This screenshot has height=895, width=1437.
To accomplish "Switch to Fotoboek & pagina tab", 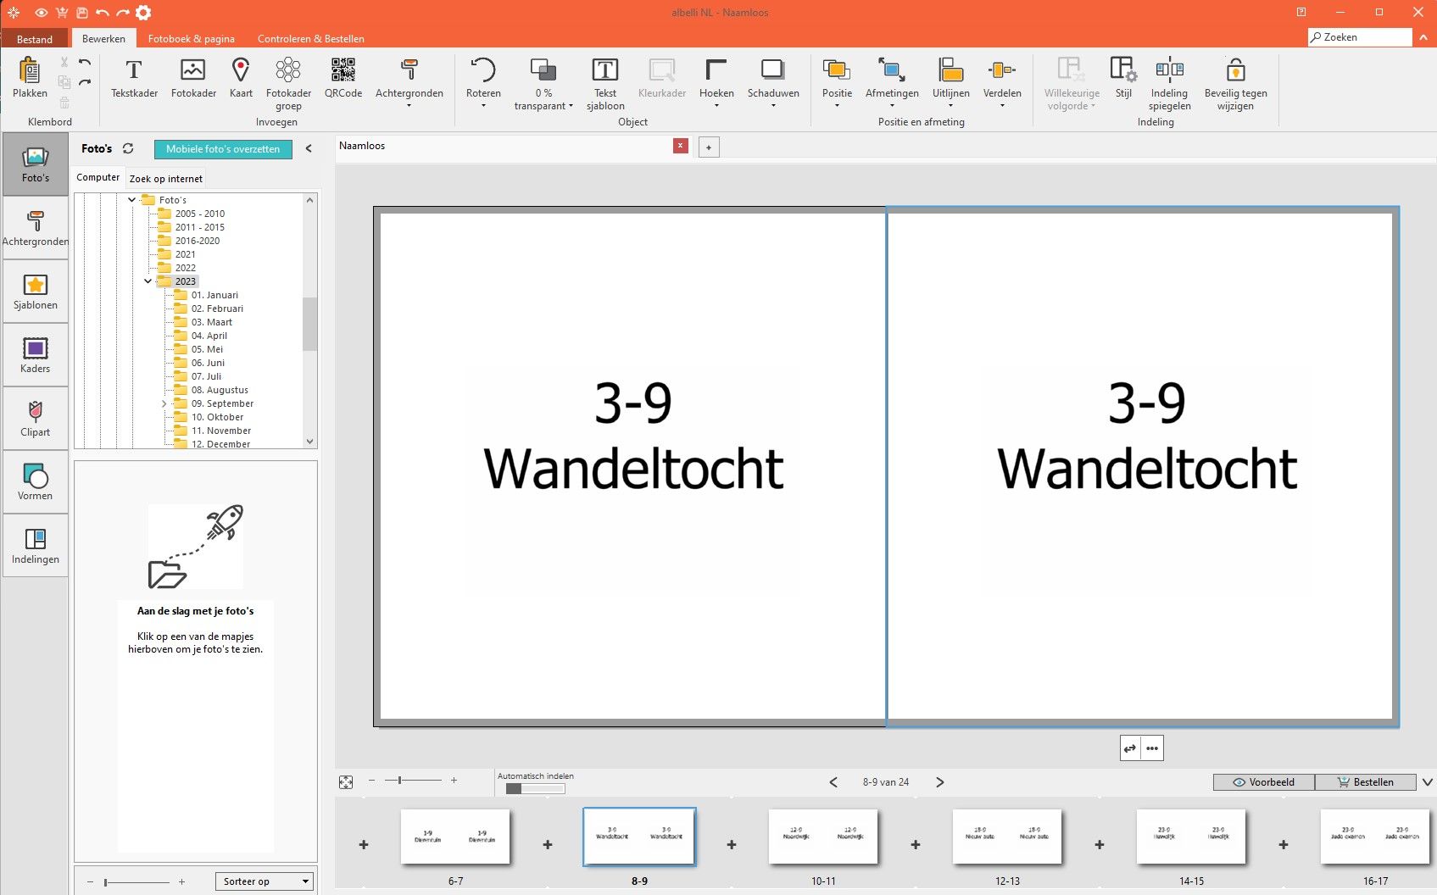I will point(192,39).
